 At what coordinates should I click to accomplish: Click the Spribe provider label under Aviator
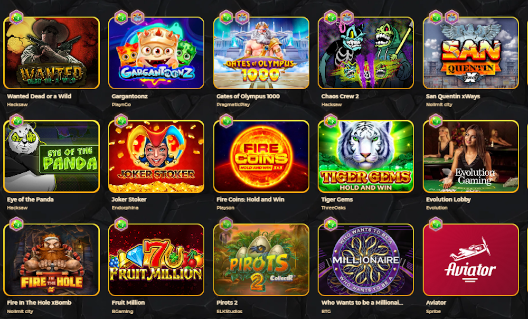click(433, 312)
